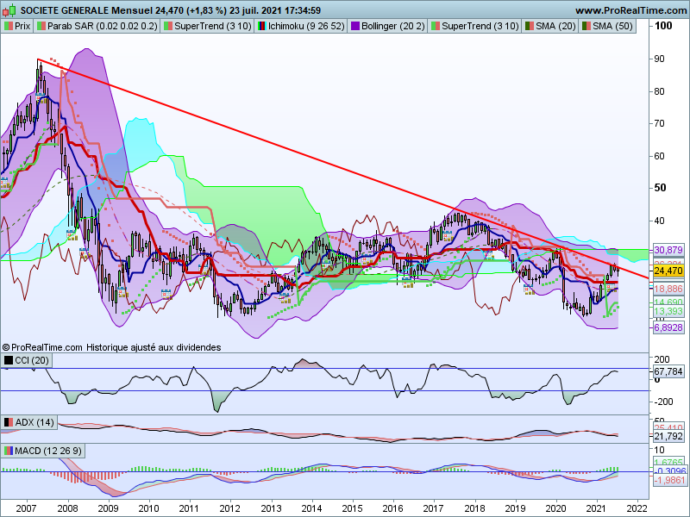Image resolution: width=690 pixels, height=517 pixels.
Task: Click the Prix legend color icon
Action: [9, 26]
